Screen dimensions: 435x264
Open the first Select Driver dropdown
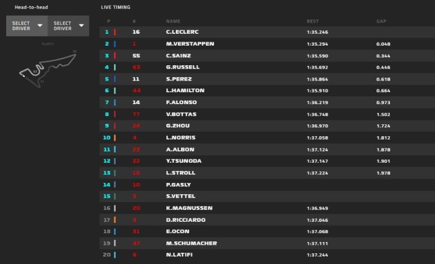(26, 26)
